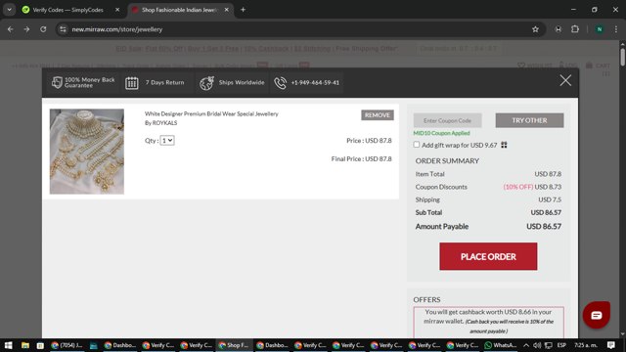626x352 pixels.
Task: Click Shipping USD 7.5 value
Action: tap(550, 199)
